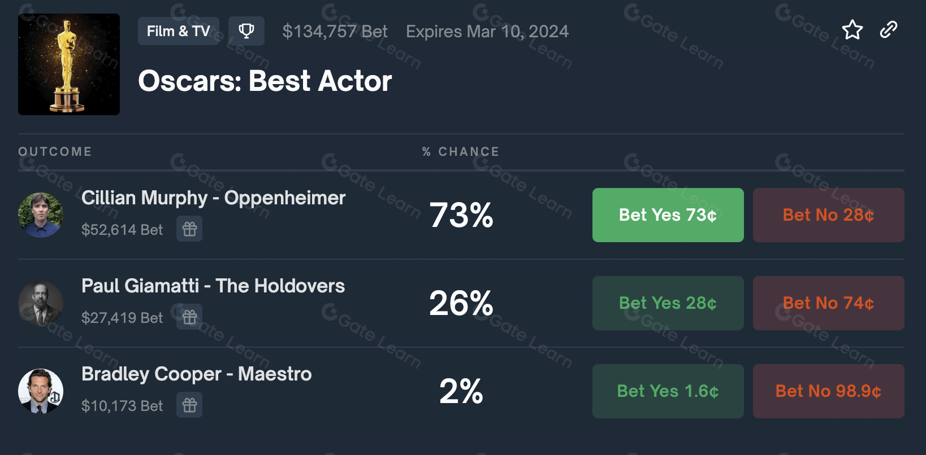The height and width of the screenshot is (455, 926).
Task: Select Bet Yes 1.6¢ for Bradley Cooper
Action: click(668, 391)
